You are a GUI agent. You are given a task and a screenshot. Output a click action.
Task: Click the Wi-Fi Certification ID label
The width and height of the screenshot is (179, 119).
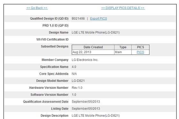click(x=52, y=39)
